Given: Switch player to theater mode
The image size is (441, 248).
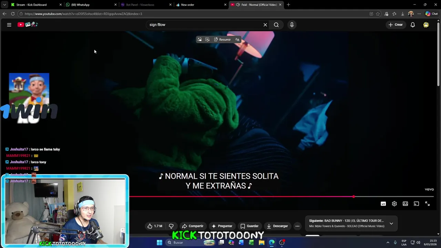Looking at the screenshot, I should coord(405,204).
